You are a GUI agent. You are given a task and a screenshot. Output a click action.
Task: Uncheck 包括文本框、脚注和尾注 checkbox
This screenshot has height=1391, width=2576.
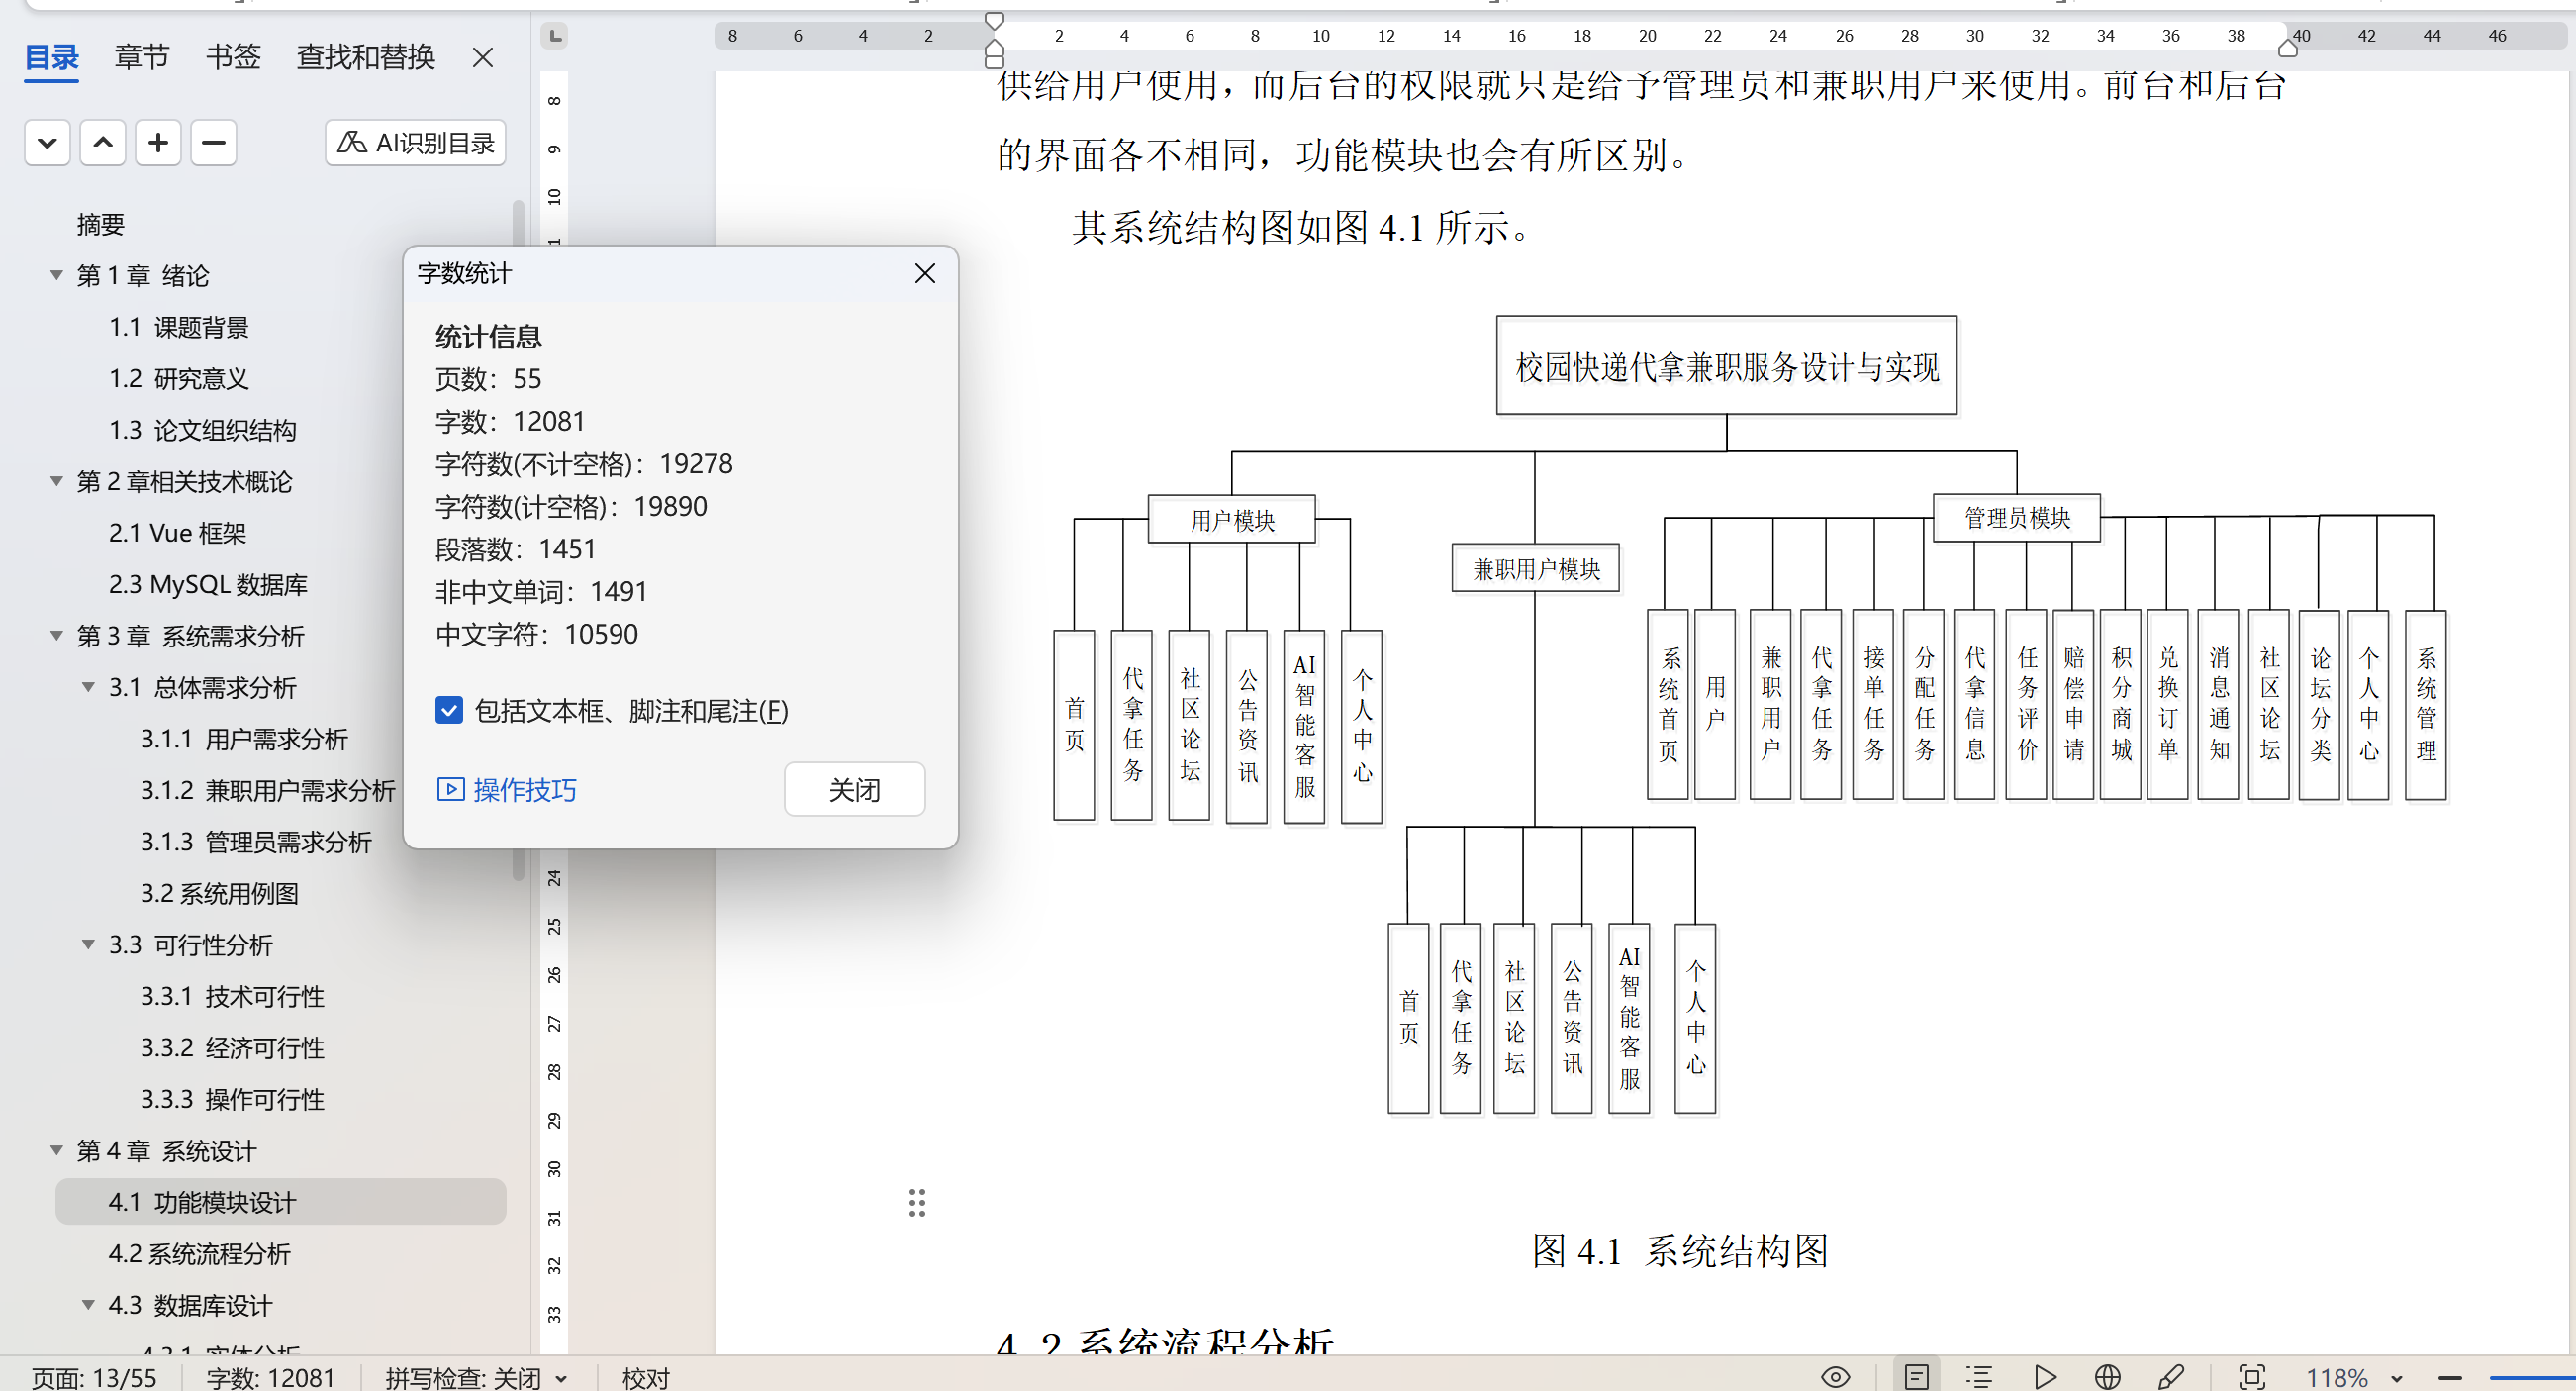(x=449, y=711)
